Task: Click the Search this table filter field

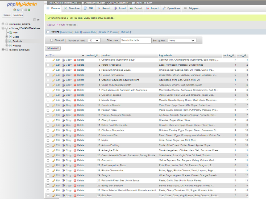Action: tap(136, 40)
